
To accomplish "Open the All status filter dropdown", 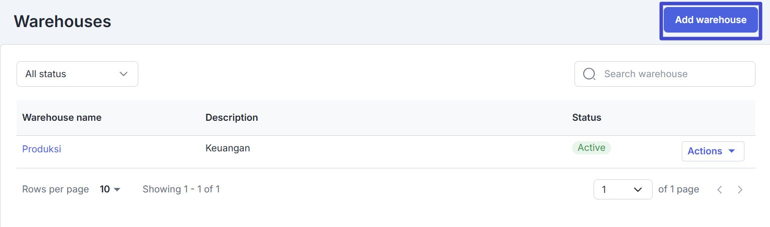I will pos(77,74).
